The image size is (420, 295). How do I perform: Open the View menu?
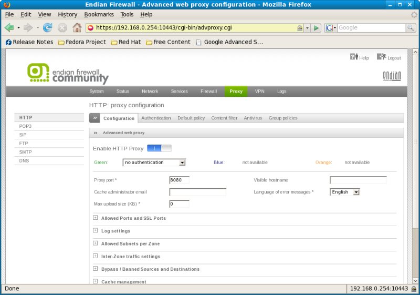click(45, 15)
